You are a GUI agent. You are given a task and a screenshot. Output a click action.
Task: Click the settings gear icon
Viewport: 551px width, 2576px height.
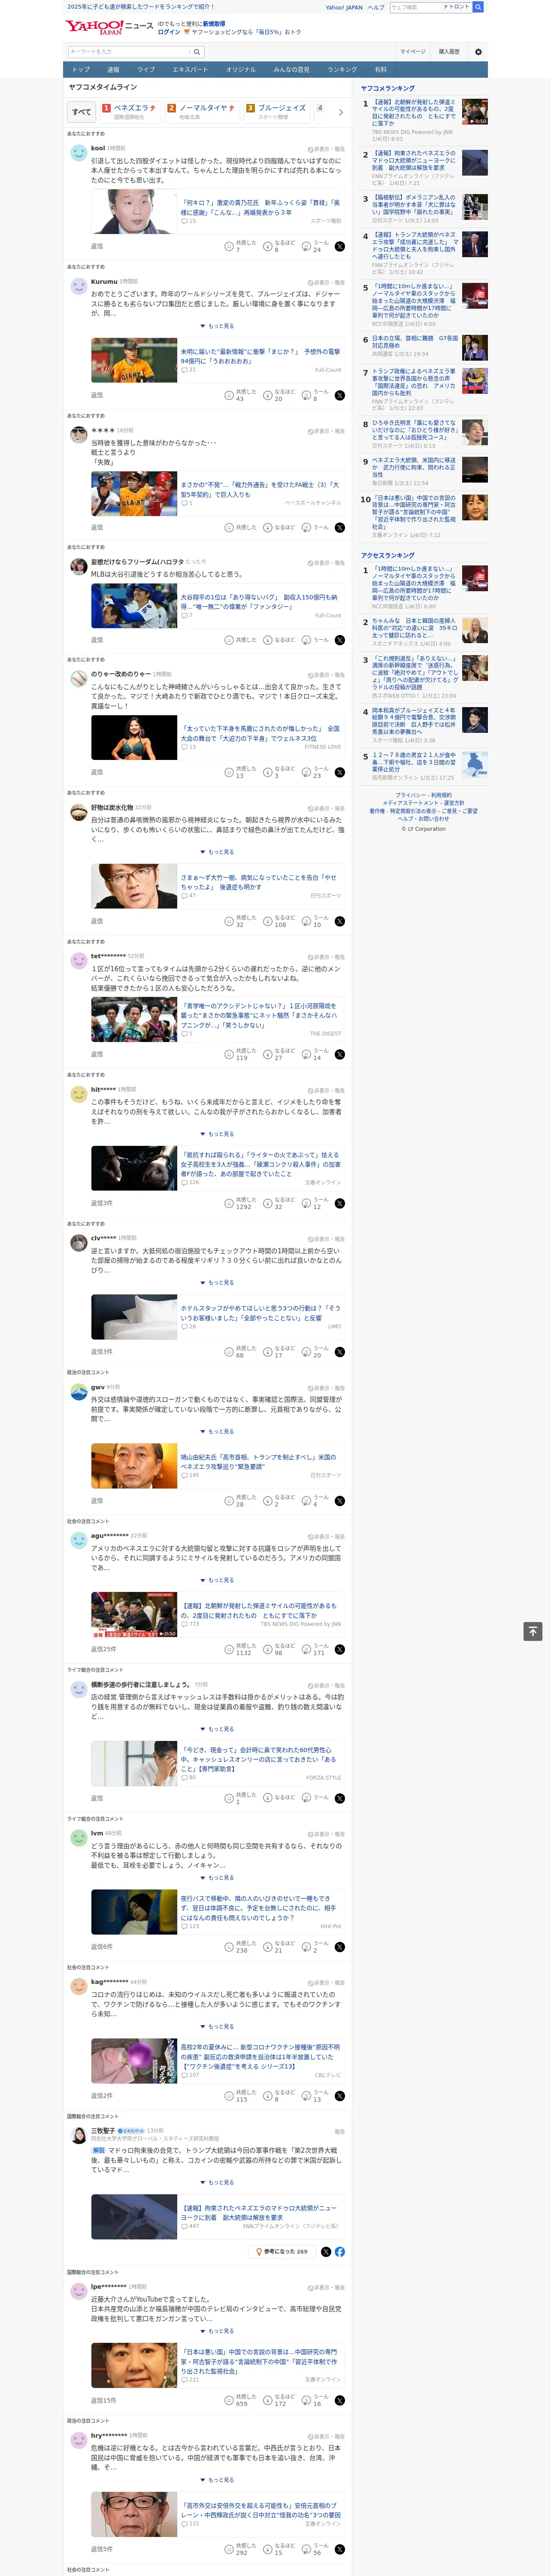click(x=478, y=51)
